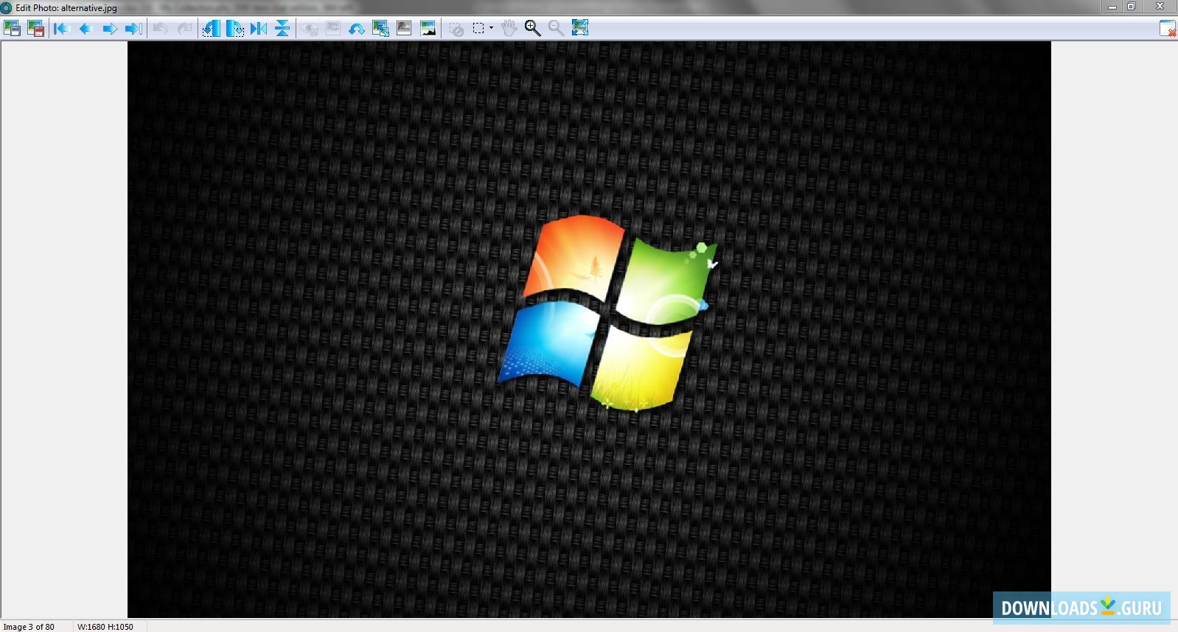Click the blue curved arrow icon
Viewport: 1178px width, 632px height.
pyautogui.click(x=357, y=29)
